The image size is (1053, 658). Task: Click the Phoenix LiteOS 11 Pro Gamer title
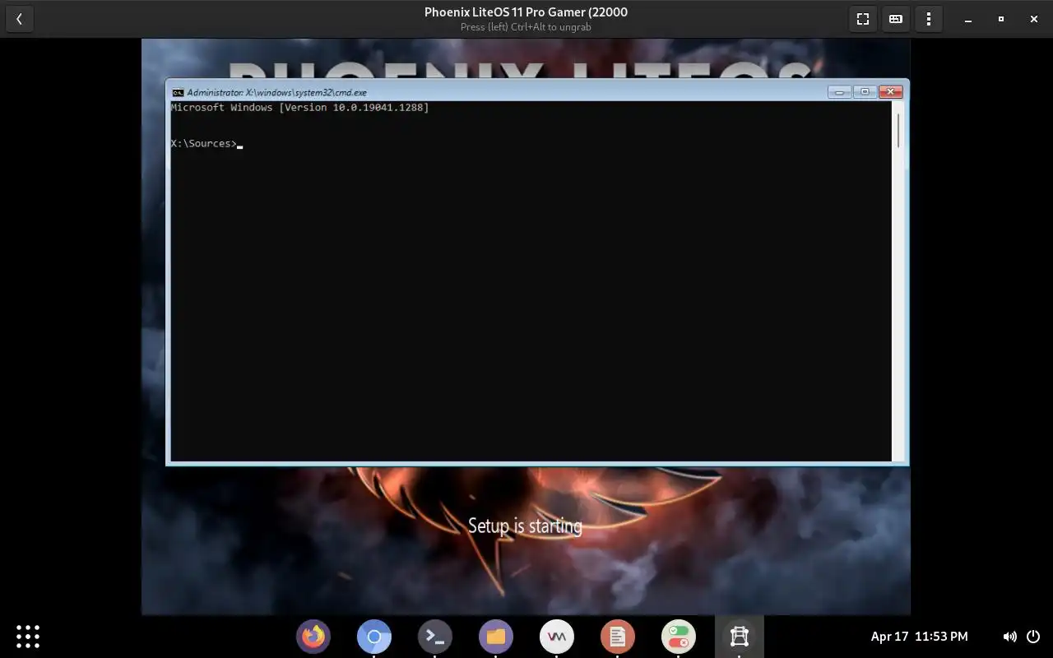pos(526,12)
